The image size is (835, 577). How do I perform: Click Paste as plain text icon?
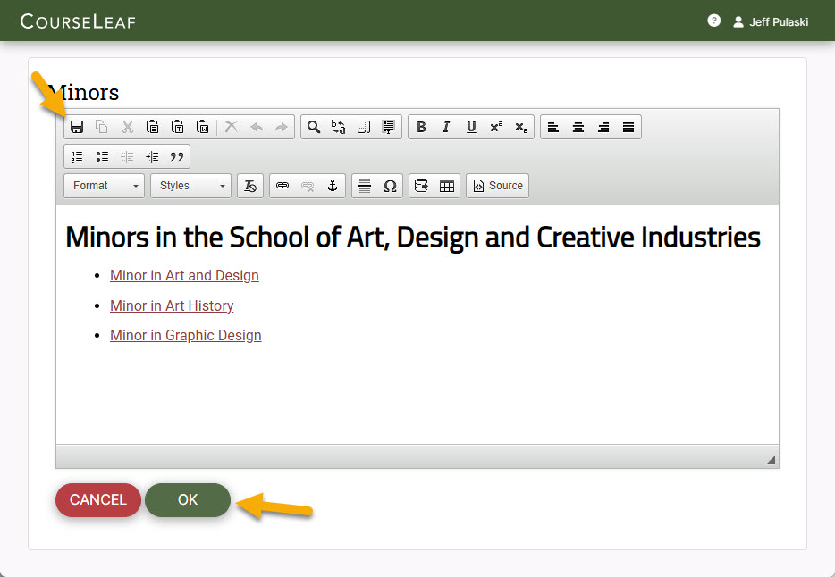(177, 127)
